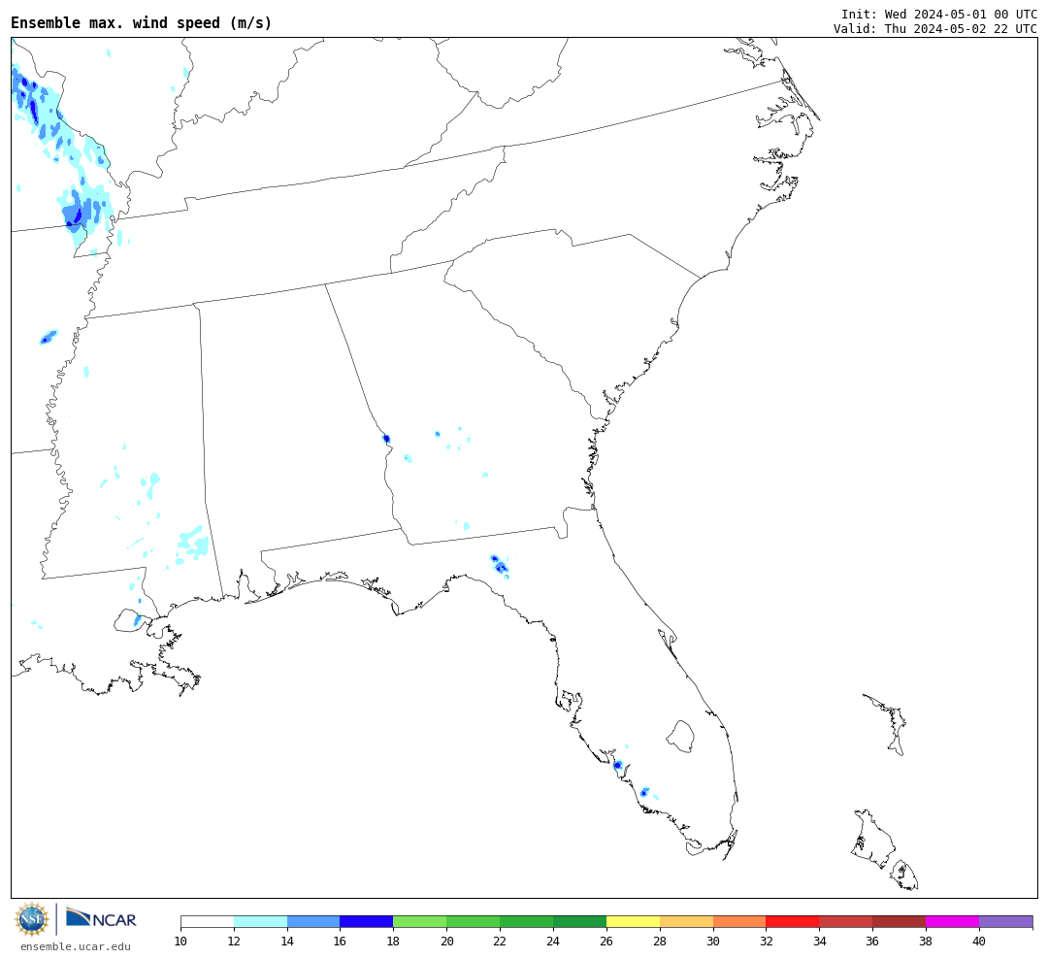Click the orange 30-32 colorbar swatch
The height and width of the screenshot is (959, 1048).
[739, 921]
